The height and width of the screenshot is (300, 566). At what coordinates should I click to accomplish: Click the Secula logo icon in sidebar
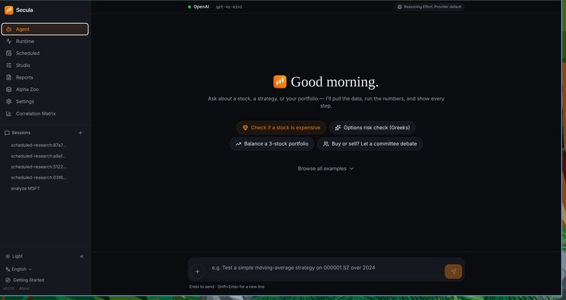(x=8, y=10)
